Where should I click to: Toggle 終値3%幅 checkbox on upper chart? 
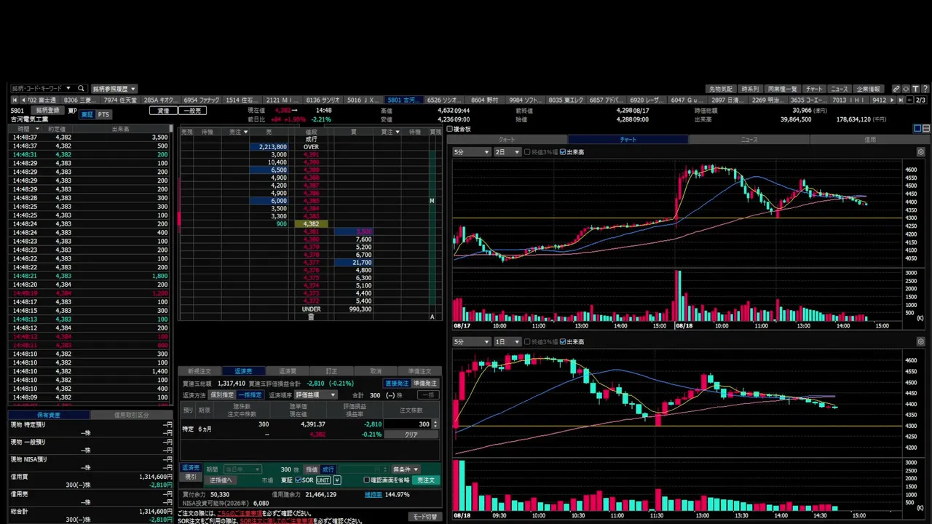[527, 152]
